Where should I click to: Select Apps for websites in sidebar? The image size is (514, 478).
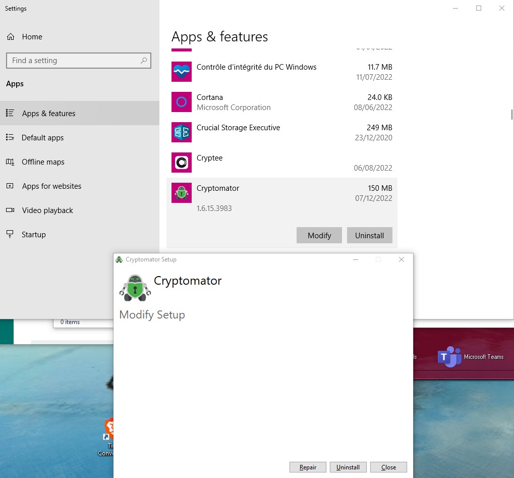point(51,186)
